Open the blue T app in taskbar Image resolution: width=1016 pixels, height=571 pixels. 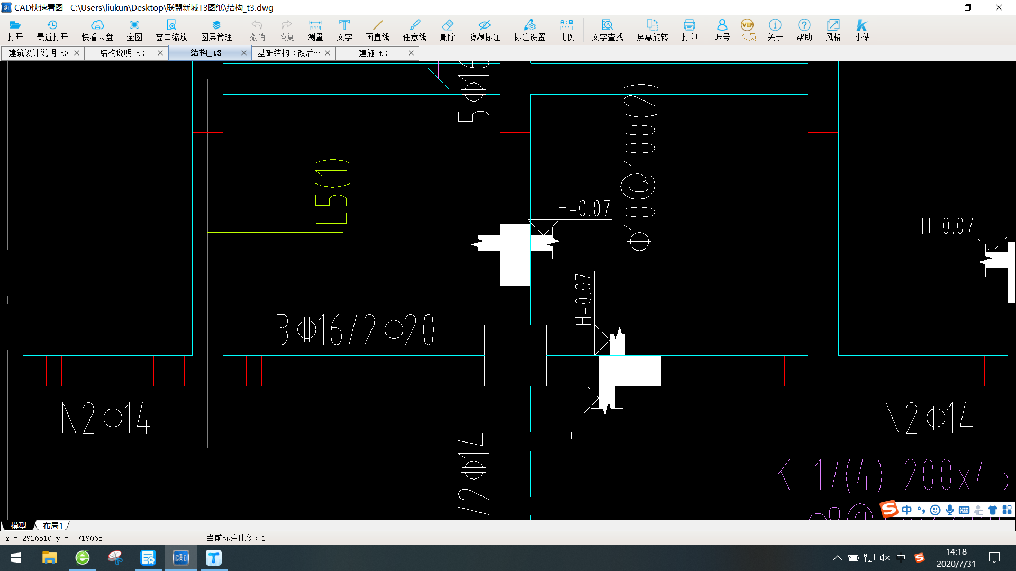pyautogui.click(x=214, y=558)
